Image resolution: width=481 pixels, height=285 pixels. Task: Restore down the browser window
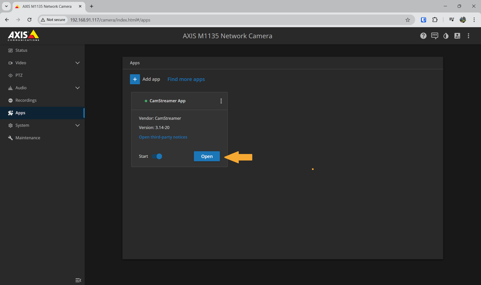[459, 6]
